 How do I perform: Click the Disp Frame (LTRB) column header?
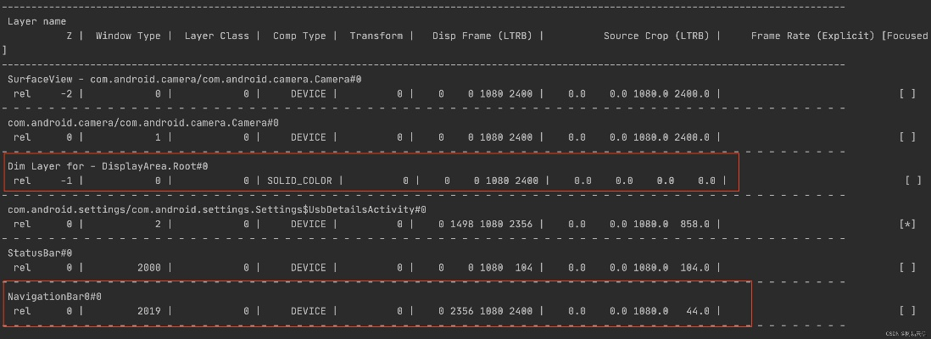point(482,36)
